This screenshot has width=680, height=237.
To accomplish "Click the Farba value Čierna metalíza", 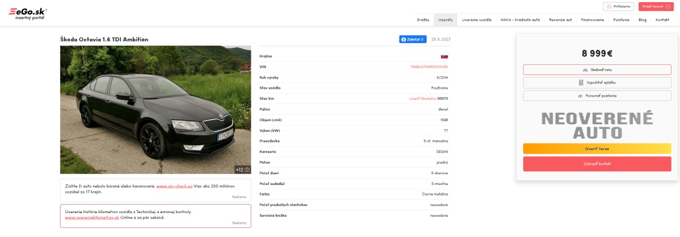I will [x=435, y=194].
